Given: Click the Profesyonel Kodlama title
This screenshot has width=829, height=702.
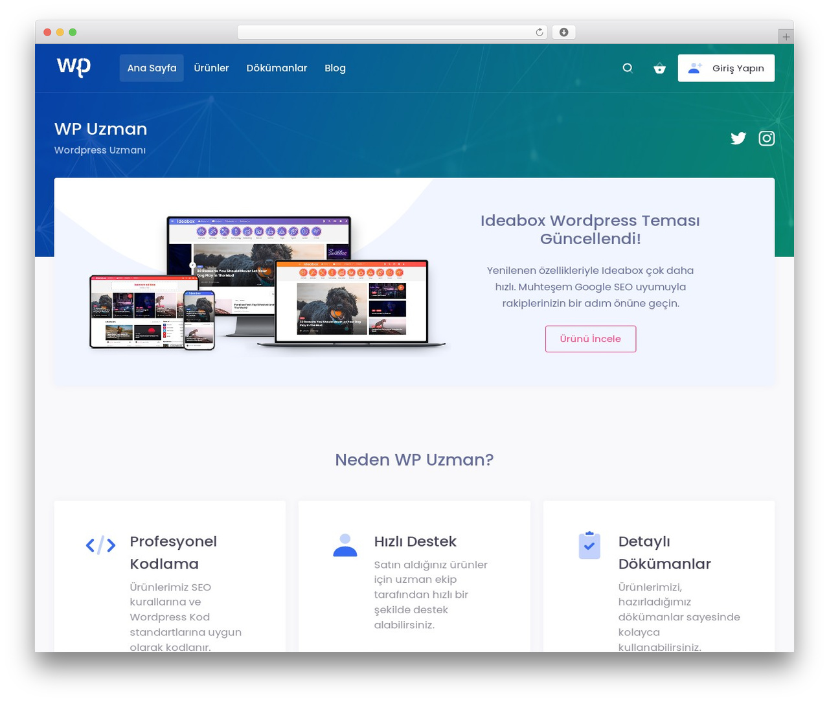Looking at the screenshot, I should coord(173,552).
